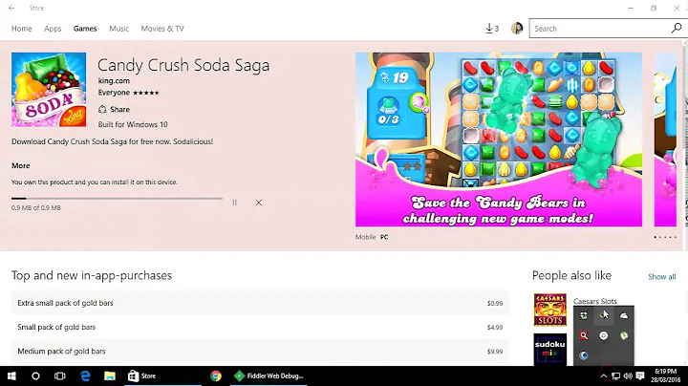This screenshot has height=386, width=688.
Task: Click the Share icon
Action: (102, 109)
